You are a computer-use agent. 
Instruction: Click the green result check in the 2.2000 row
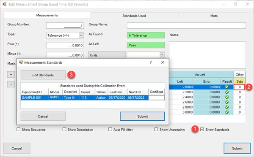point(227,92)
